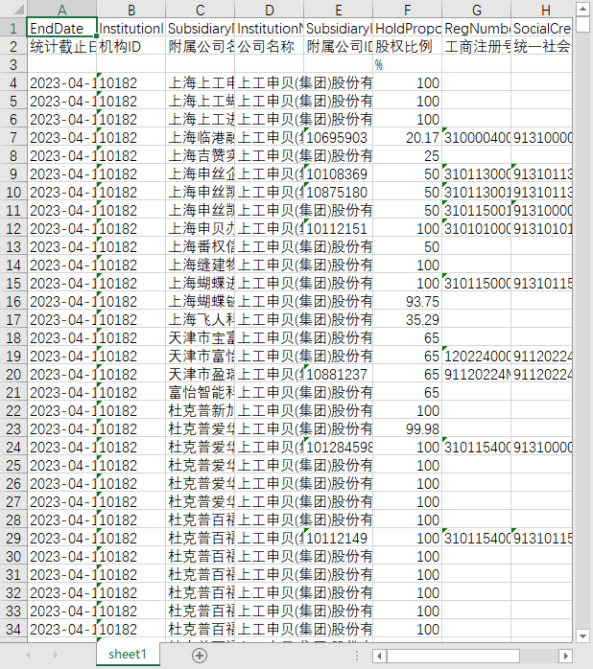
Task: Select the SocialCredit header cell in H1
Action: click(x=542, y=28)
